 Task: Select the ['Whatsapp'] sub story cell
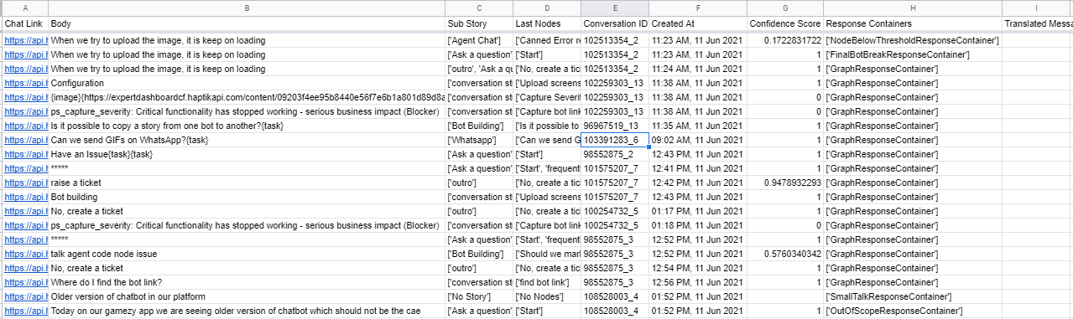click(x=478, y=140)
